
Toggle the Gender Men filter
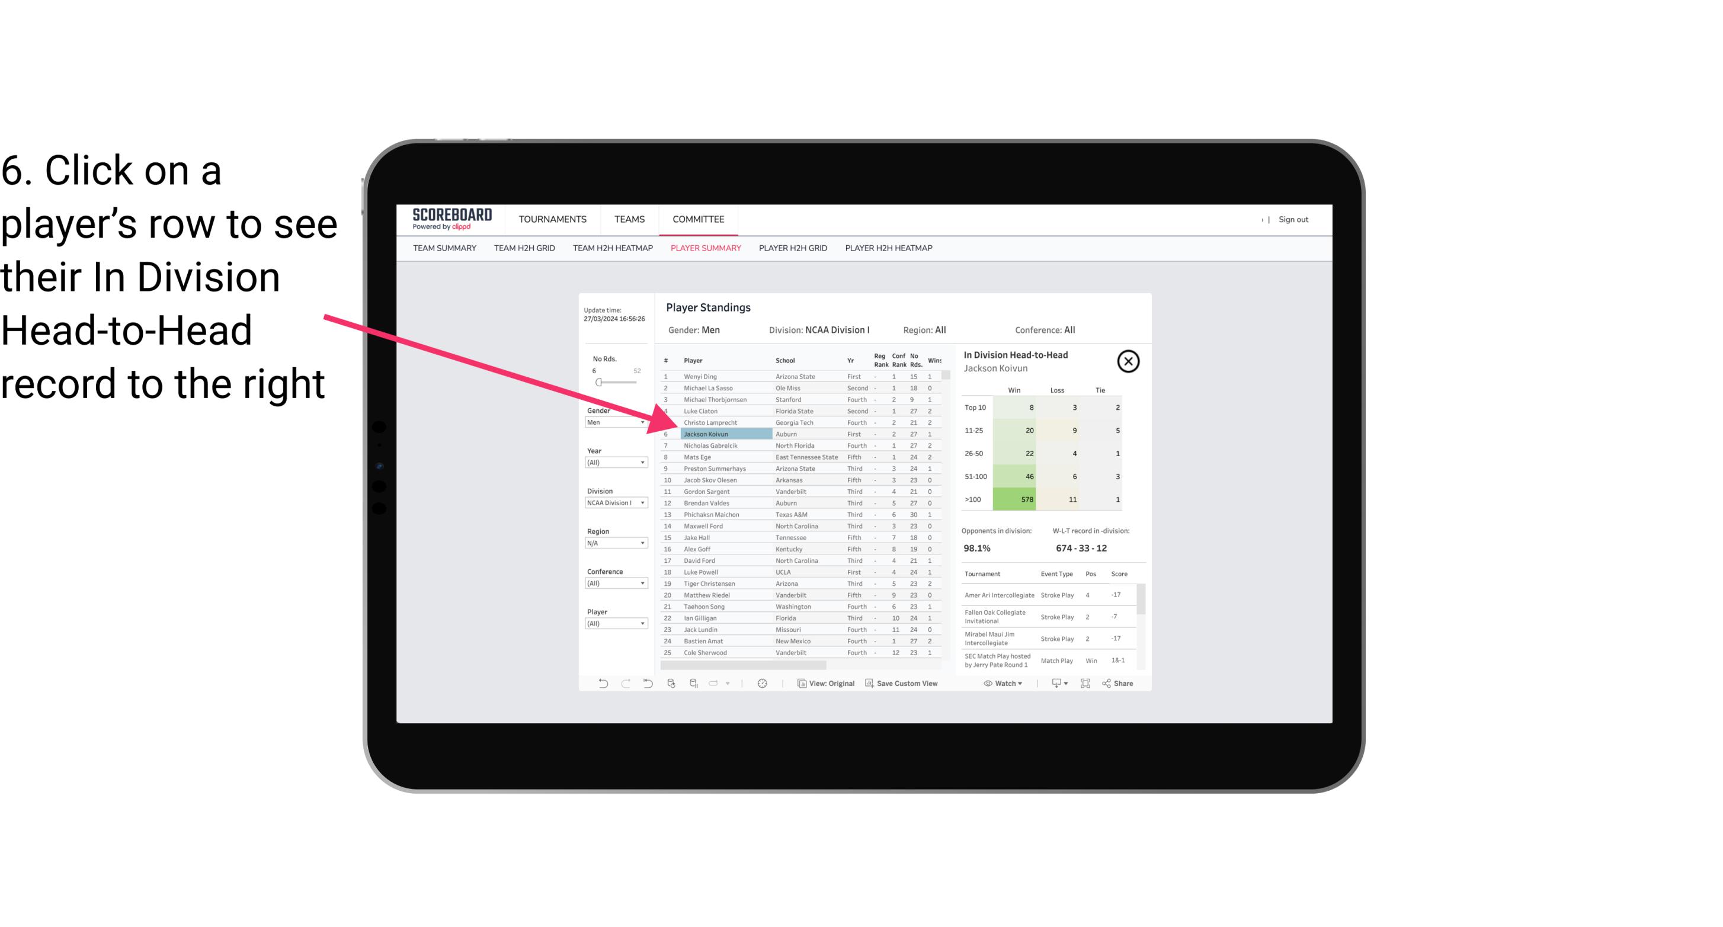tap(613, 420)
